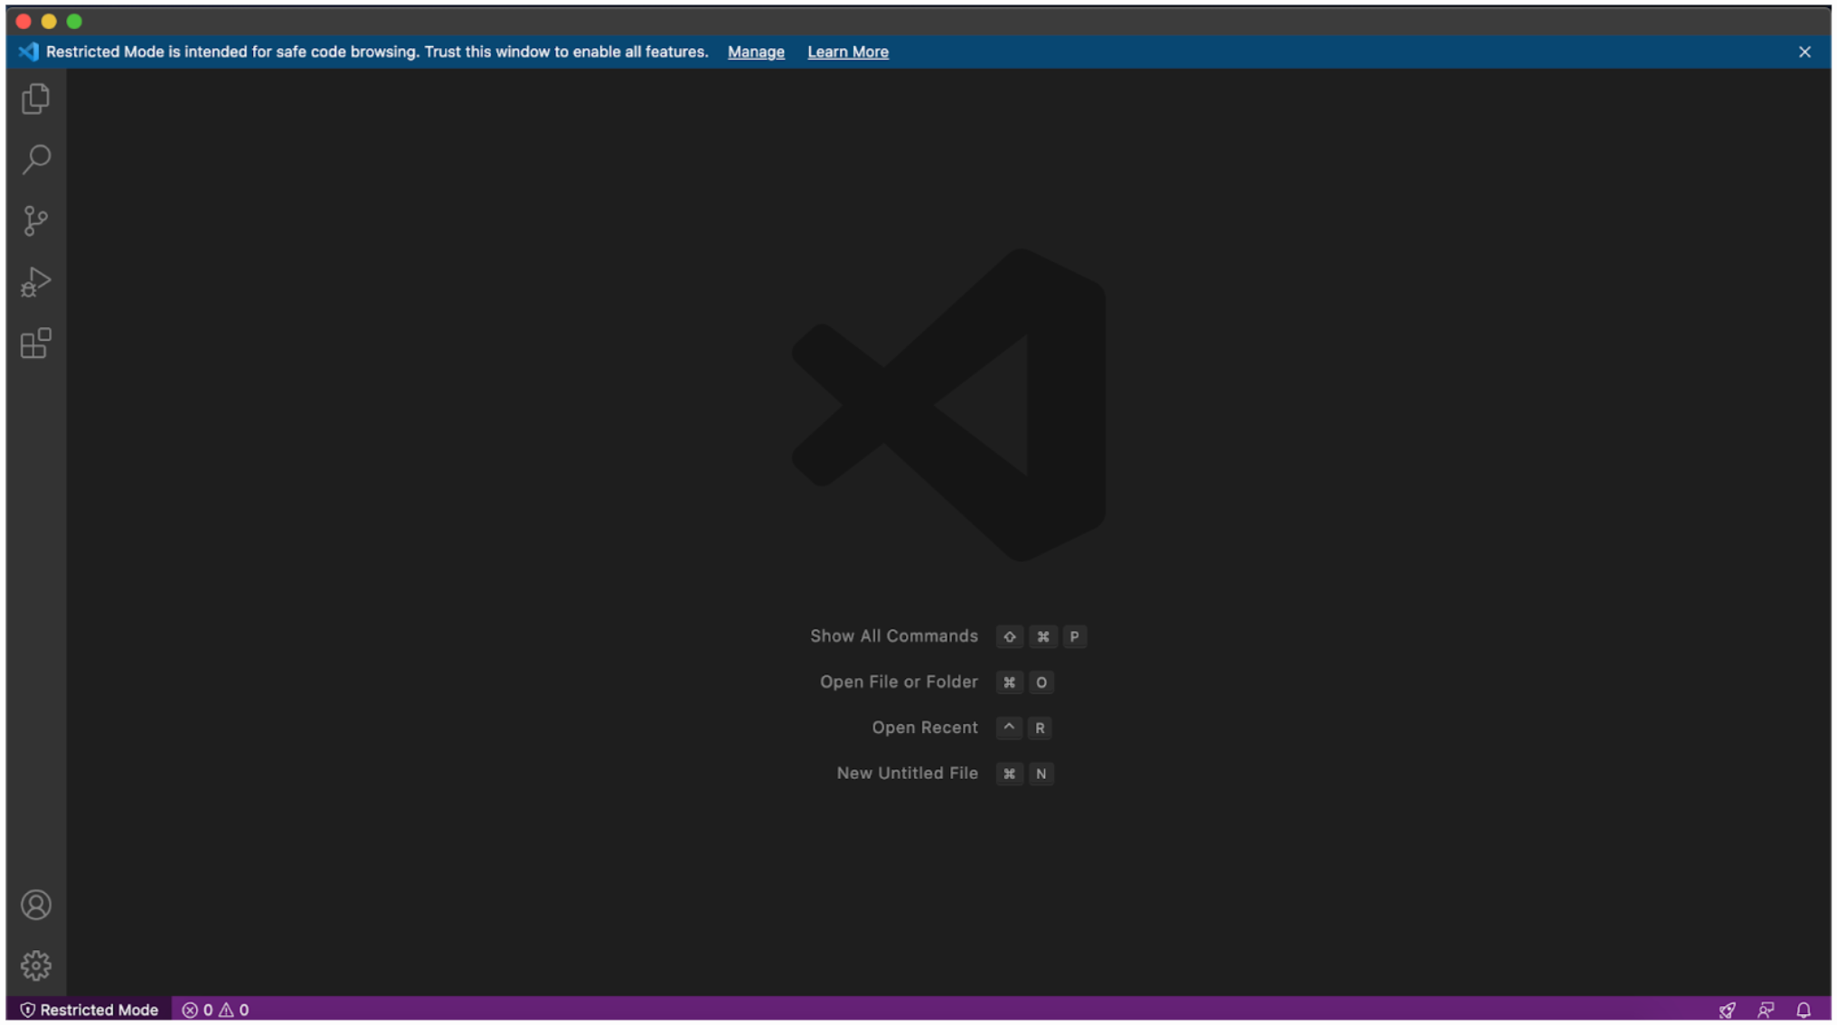The width and height of the screenshot is (1837, 1025).
Task: Click the green macOS fullscreen button
Action: coord(75,21)
